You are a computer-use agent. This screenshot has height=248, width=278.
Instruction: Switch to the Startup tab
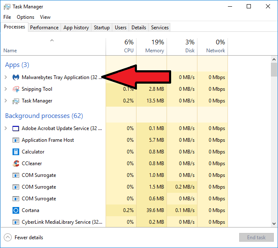click(101, 28)
